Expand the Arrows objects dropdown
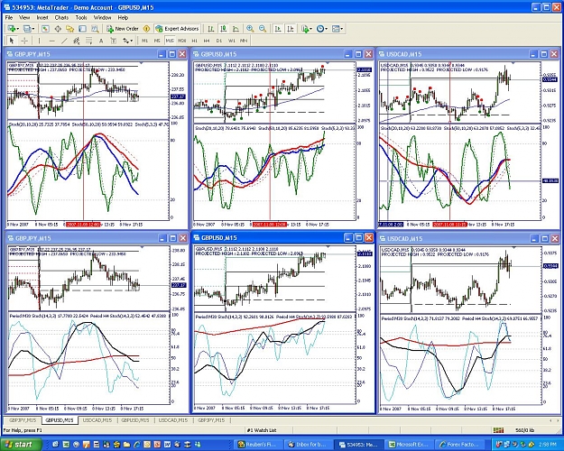564x451 pixels. (x=132, y=41)
